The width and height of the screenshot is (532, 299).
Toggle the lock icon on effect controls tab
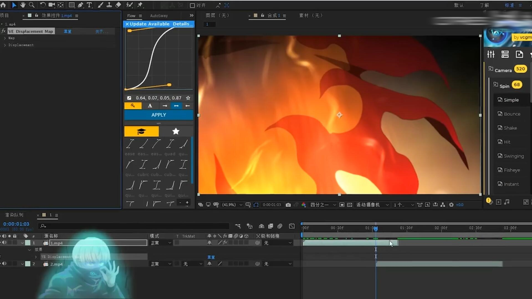click(x=36, y=16)
